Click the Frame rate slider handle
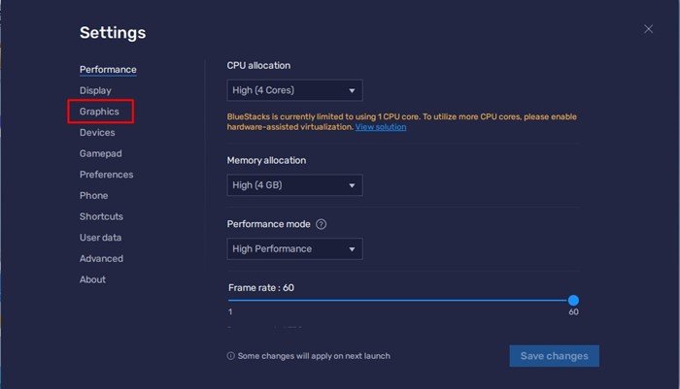 [x=573, y=301]
